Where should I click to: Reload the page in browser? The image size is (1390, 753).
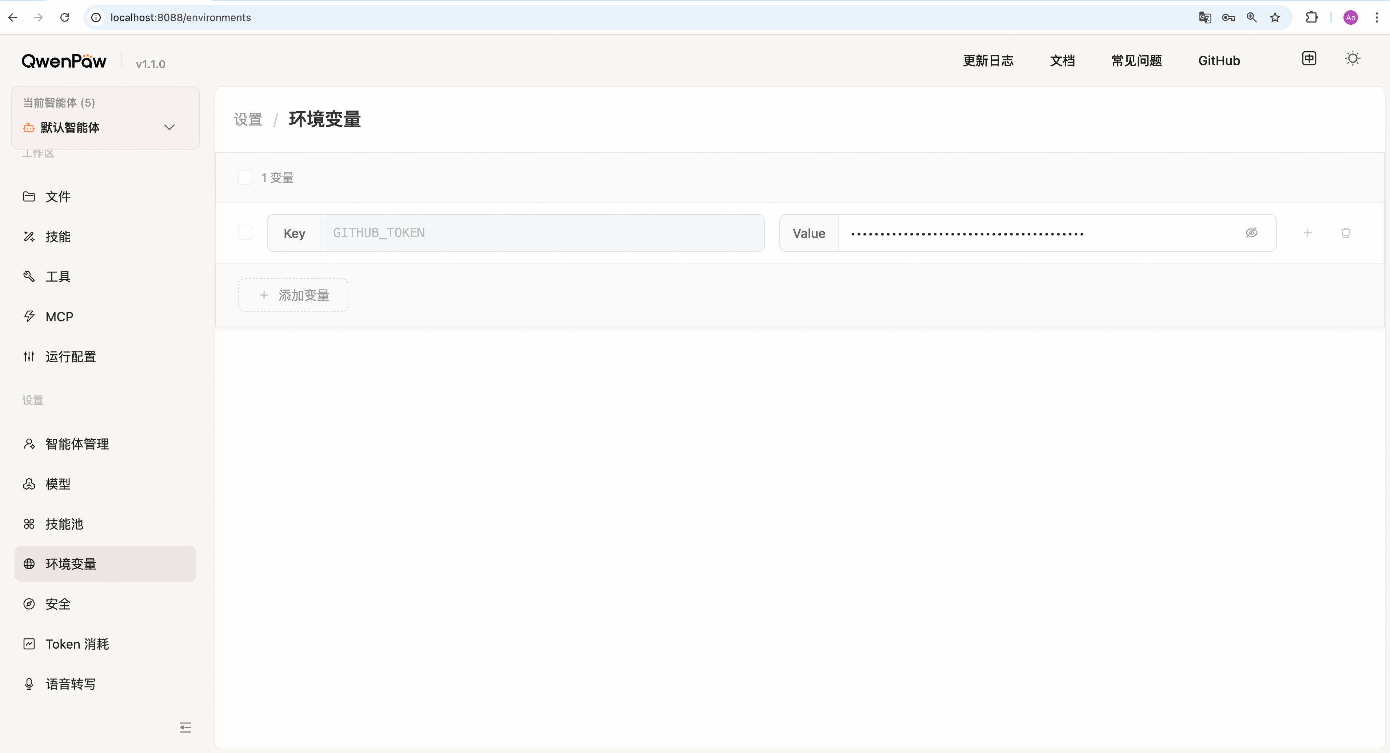point(64,17)
